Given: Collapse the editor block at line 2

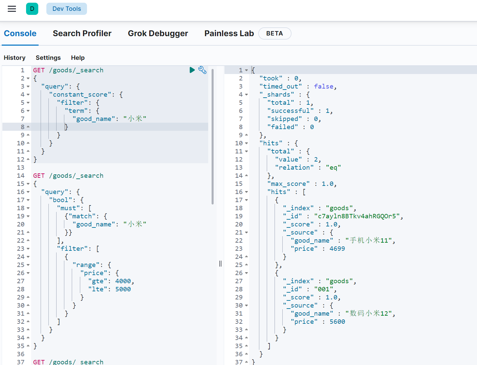Looking at the screenshot, I should pyautogui.click(x=28, y=78).
